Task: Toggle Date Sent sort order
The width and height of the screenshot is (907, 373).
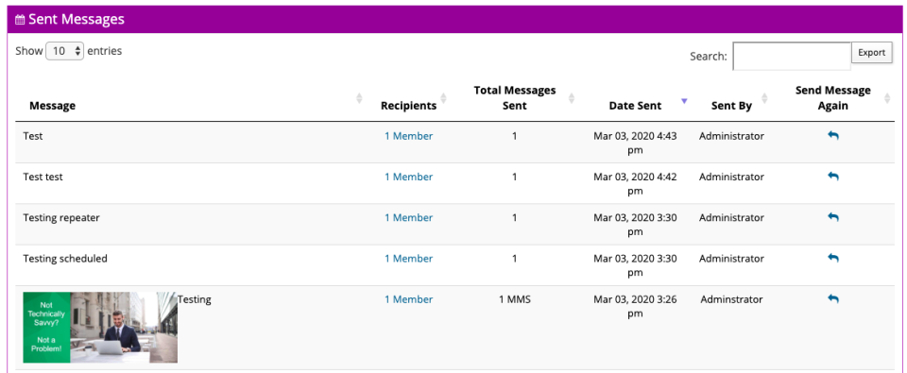Action: [684, 101]
